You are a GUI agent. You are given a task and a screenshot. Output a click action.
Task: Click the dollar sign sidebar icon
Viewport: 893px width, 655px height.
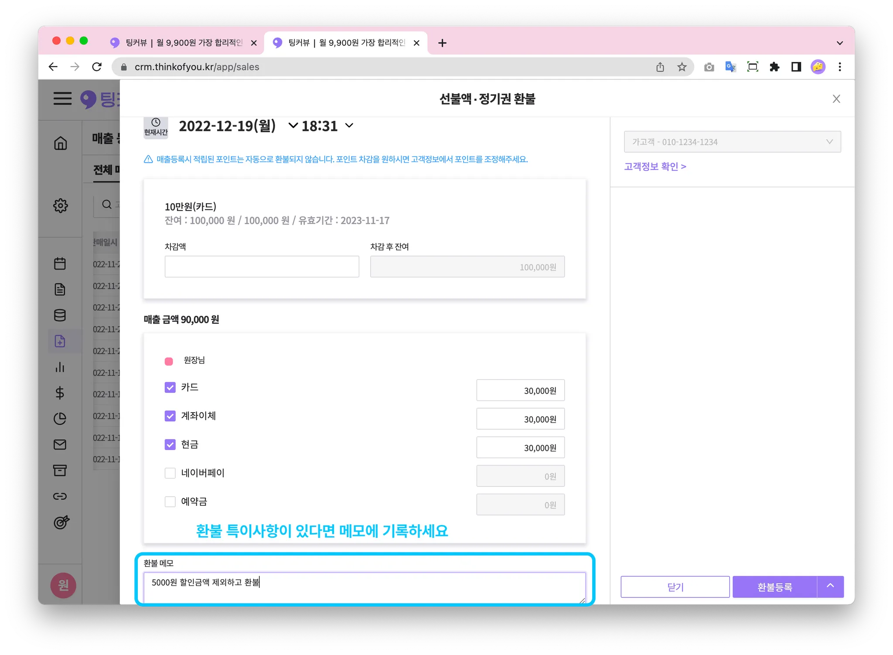click(60, 393)
